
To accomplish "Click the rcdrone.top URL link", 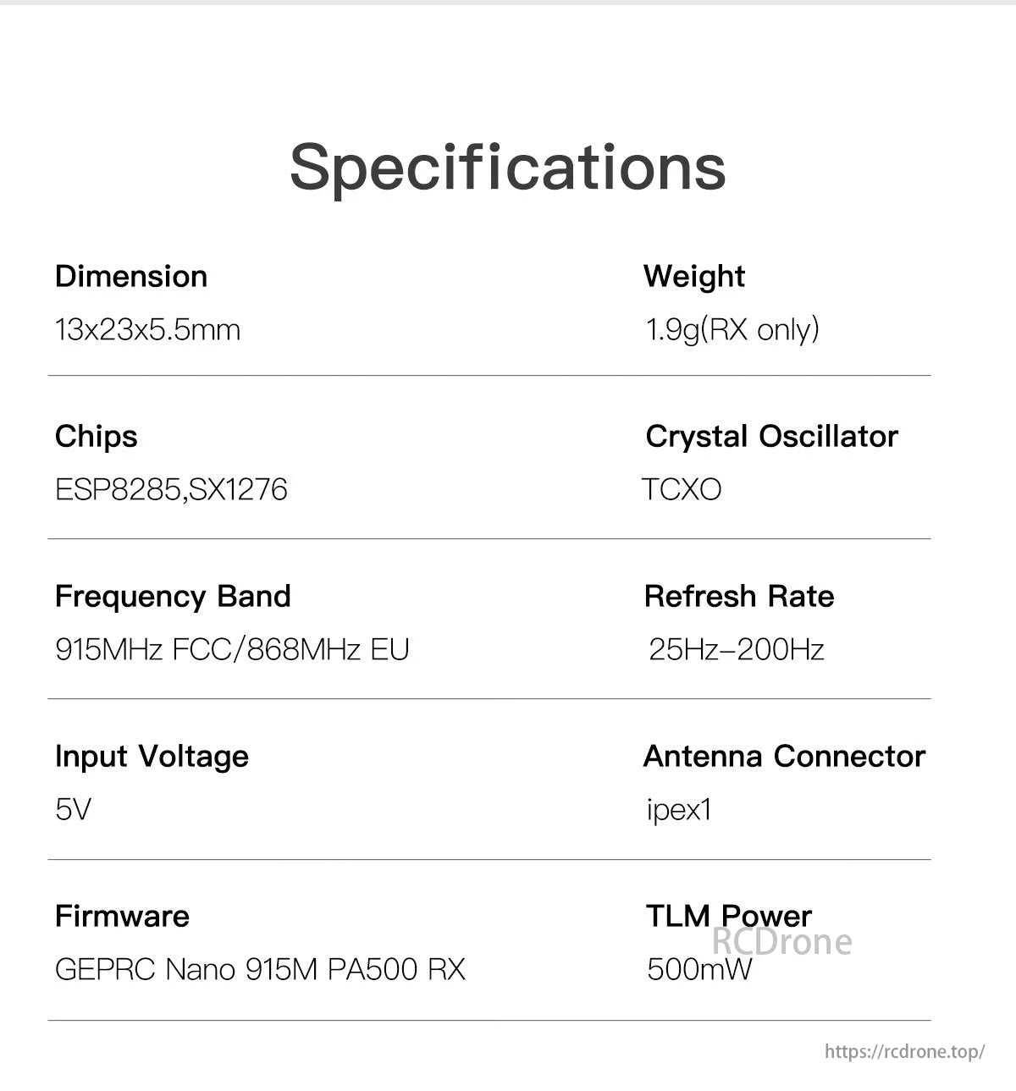I will 904,1051.
